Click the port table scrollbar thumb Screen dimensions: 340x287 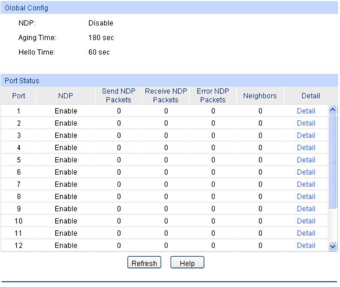click(x=333, y=161)
